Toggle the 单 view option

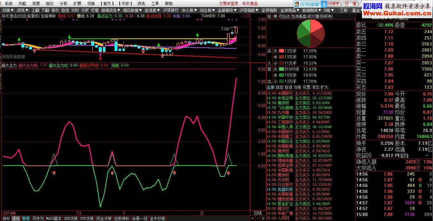pos(275,16)
